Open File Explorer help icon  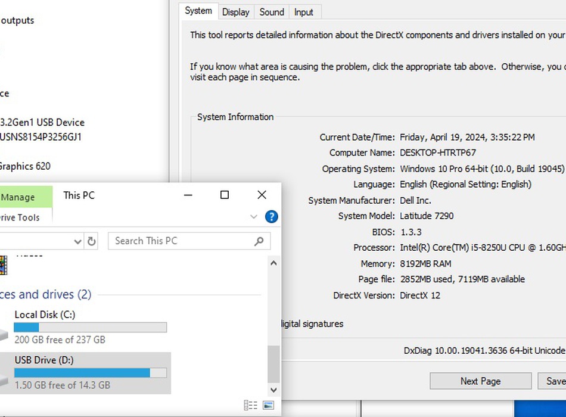(271, 217)
